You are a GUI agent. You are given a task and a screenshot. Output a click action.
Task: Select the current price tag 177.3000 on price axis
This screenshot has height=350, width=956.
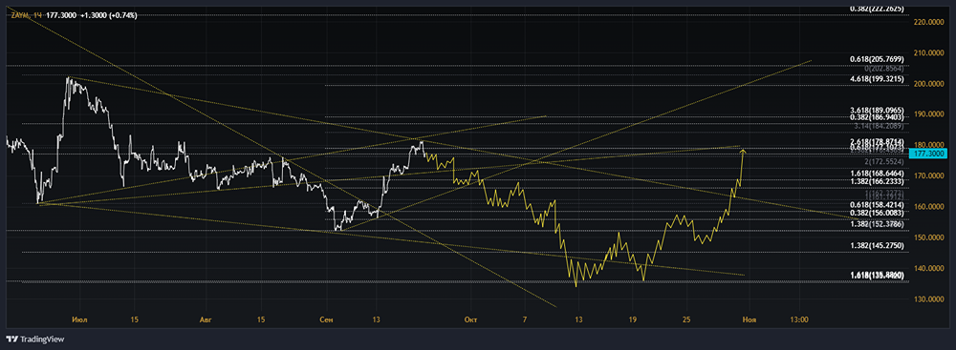pyautogui.click(x=928, y=154)
